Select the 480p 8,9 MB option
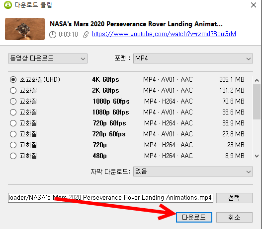Screen dimensions: 262x229 point(13,156)
